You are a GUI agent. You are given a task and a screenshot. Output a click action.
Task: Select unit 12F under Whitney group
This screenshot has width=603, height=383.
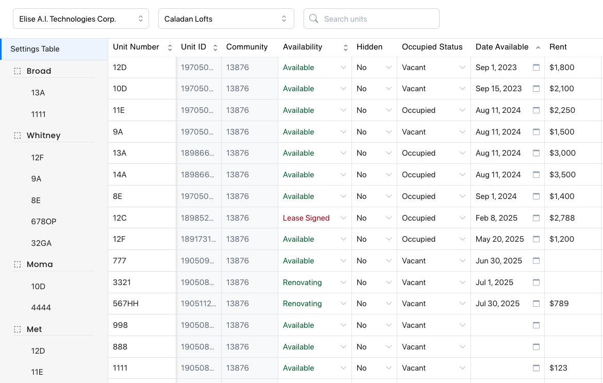37,158
